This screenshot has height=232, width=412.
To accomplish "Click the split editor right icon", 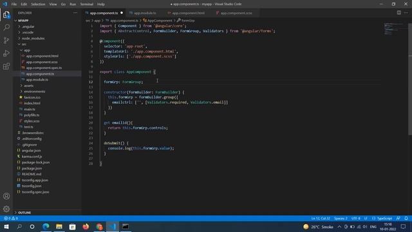I will (x=399, y=13).
